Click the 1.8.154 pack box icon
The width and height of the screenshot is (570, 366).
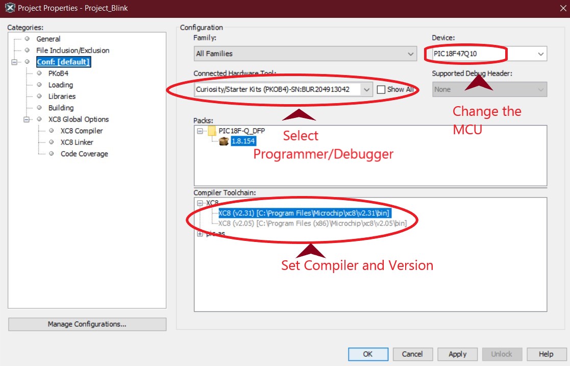224,141
